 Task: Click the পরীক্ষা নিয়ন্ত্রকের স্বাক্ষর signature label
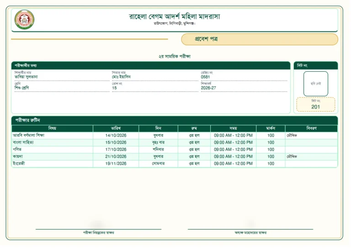click(99, 233)
